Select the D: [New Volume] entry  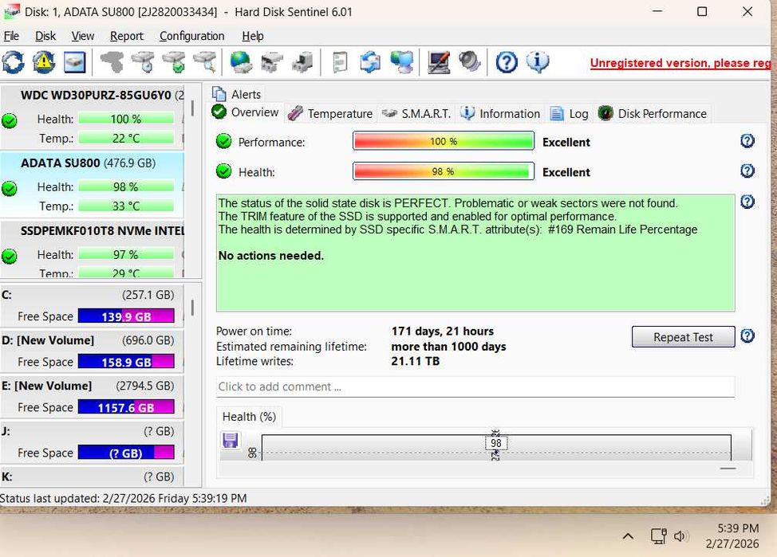(91, 351)
